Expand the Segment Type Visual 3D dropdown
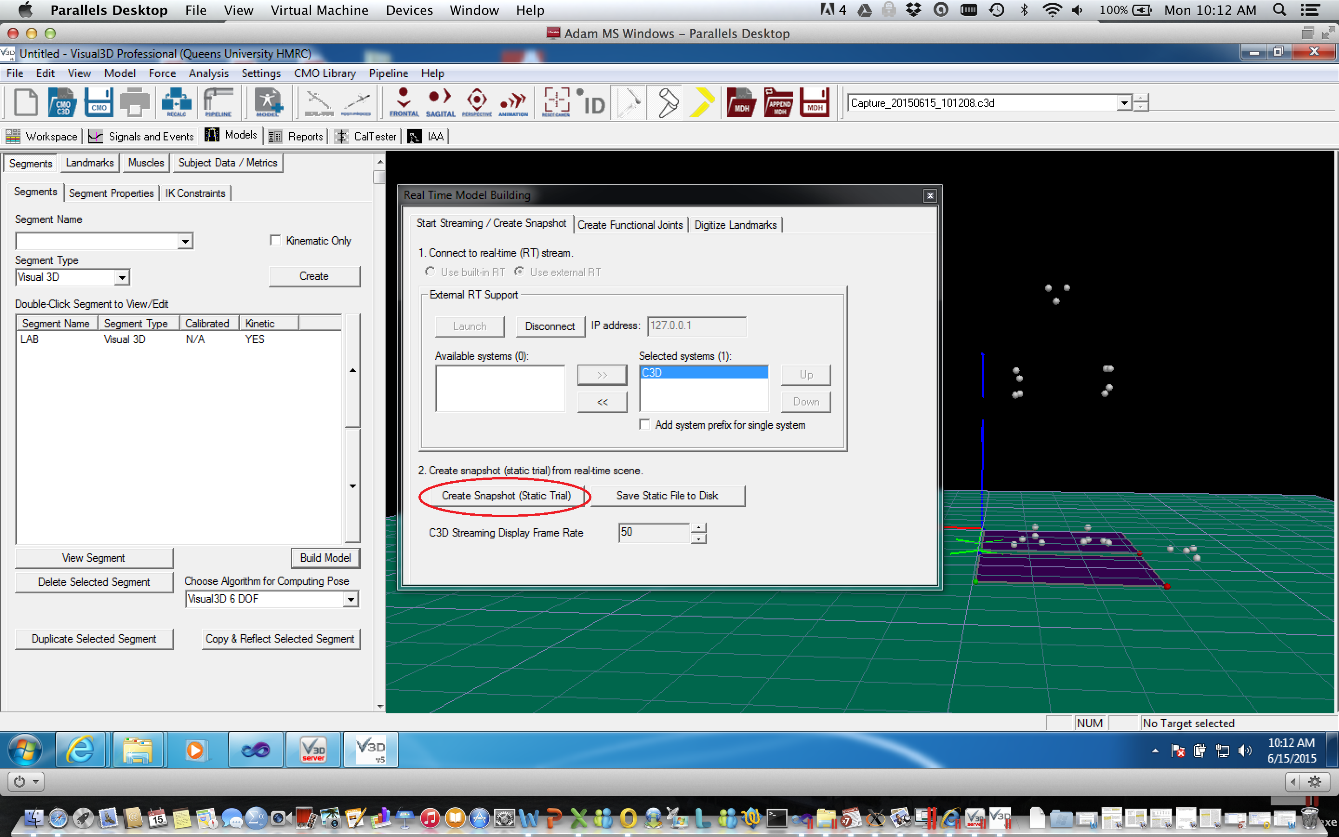 122,277
